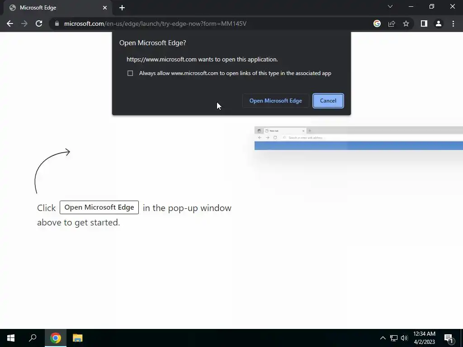463x347 pixels.
Task: Click the text 'in the pop-up window'
Action: coord(187,208)
